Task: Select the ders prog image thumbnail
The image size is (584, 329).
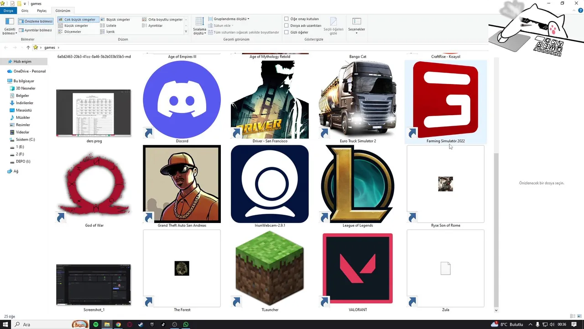Action: click(x=94, y=113)
